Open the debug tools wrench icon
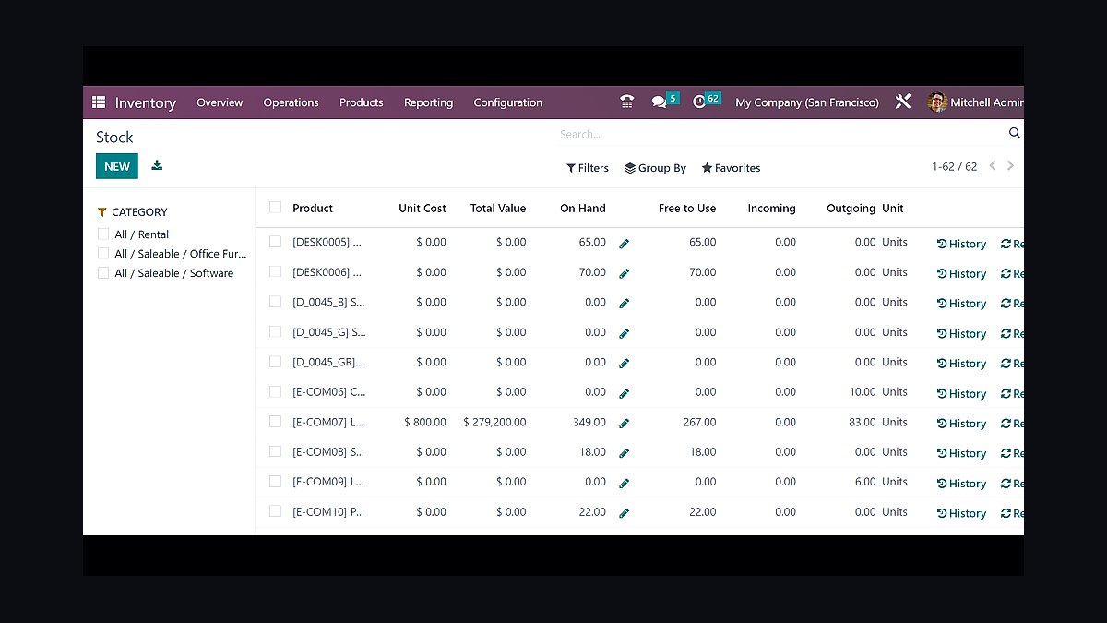This screenshot has width=1107, height=623. [x=903, y=102]
